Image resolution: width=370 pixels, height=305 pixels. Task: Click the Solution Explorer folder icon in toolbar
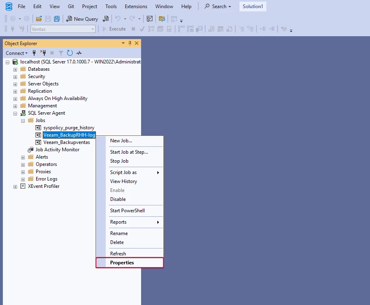162,19
